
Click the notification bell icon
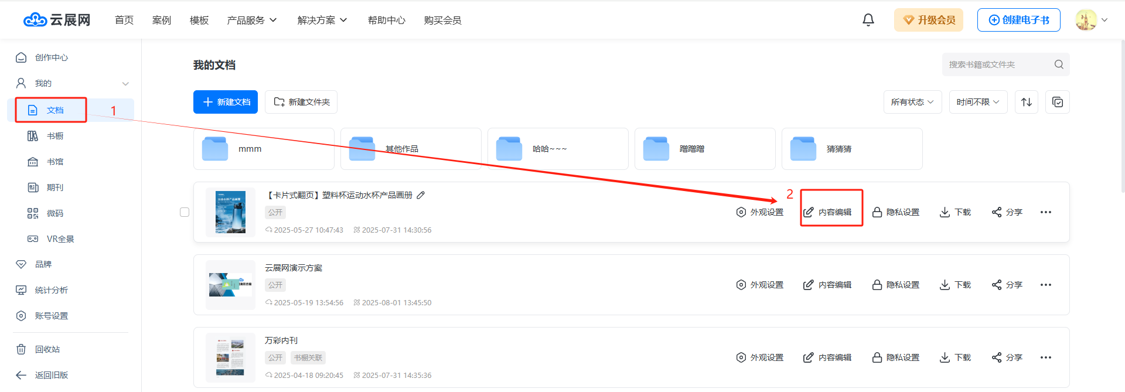coord(868,20)
